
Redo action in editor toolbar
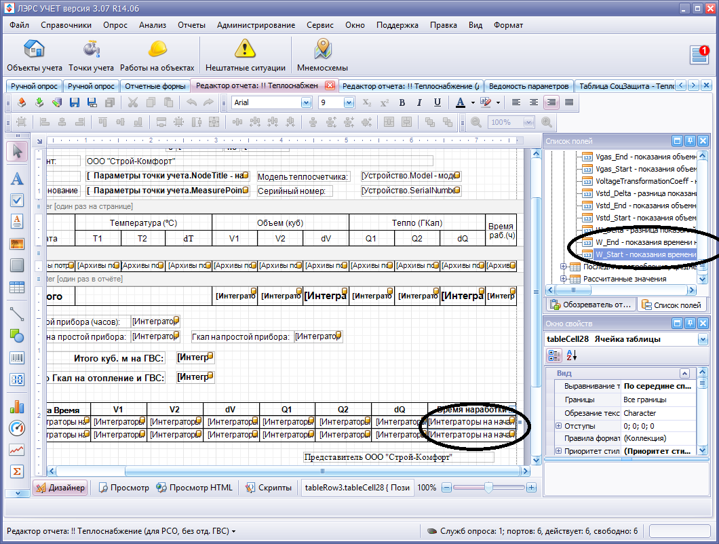pyautogui.click(x=208, y=102)
